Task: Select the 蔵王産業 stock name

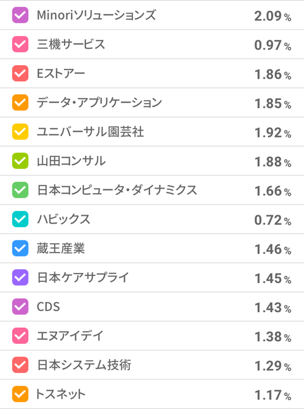Action: point(61,248)
